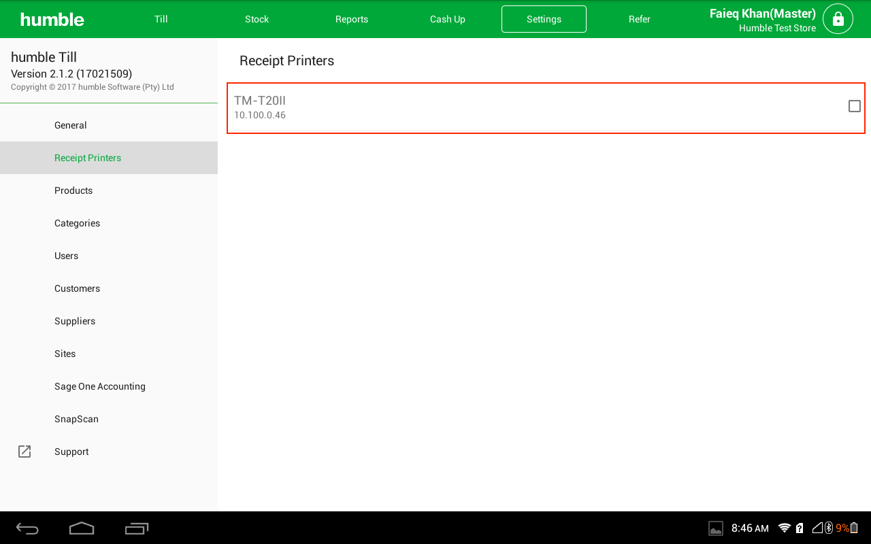This screenshot has width=871, height=544.
Task: Open the Cash Up tab
Action: [448, 19]
